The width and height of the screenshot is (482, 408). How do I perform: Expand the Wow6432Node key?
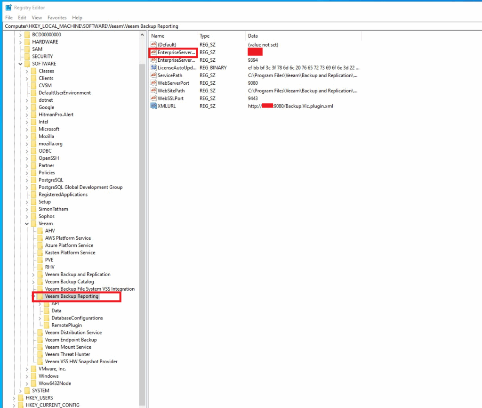(x=27, y=384)
